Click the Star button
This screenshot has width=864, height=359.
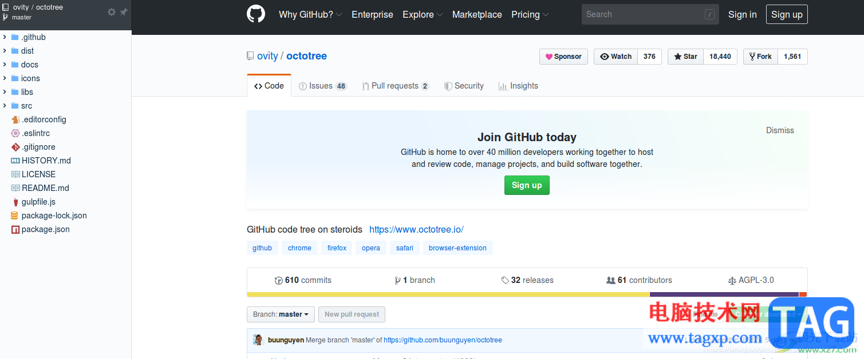tap(685, 57)
